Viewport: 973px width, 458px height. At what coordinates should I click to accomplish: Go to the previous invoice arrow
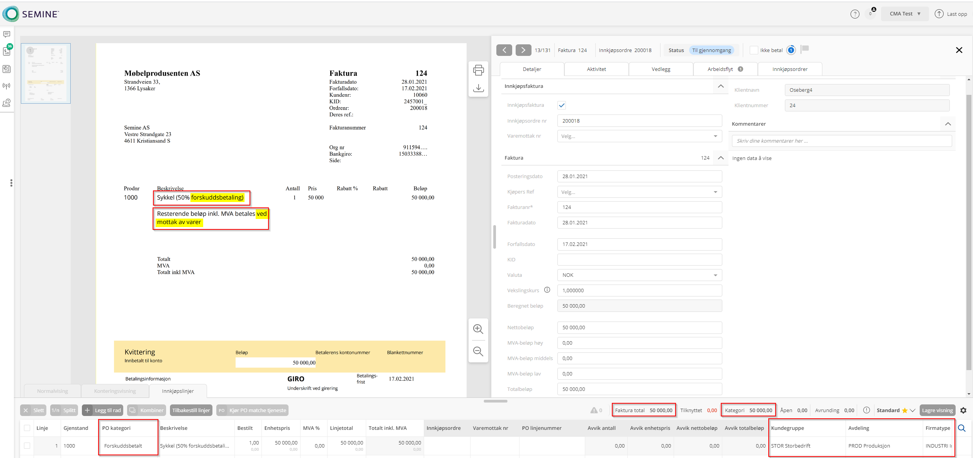504,50
